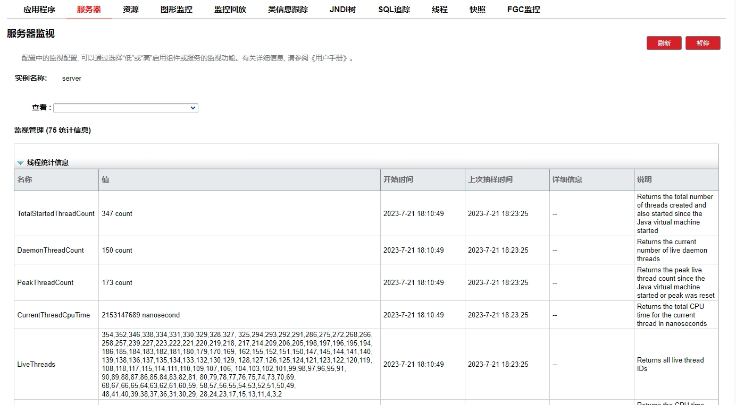Open the 快照 tab
This screenshot has width=736, height=405.
pos(478,10)
